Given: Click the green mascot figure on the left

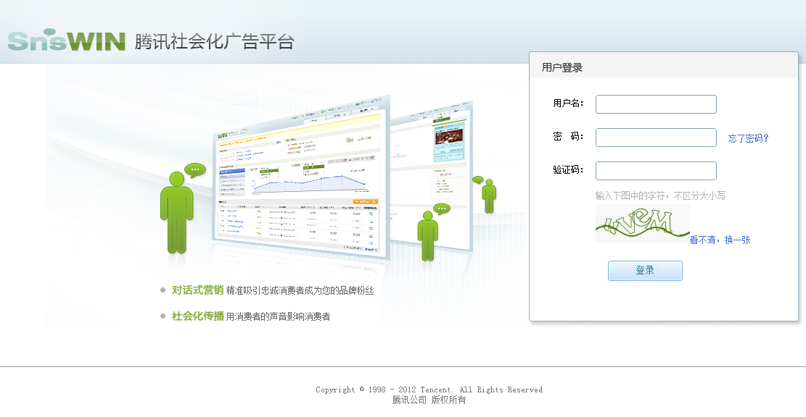Looking at the screenshot, I should (x=176, y=214).
